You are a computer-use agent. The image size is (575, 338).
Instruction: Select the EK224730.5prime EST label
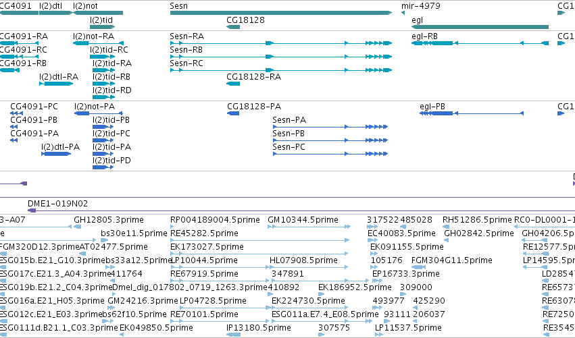point(308,302)
